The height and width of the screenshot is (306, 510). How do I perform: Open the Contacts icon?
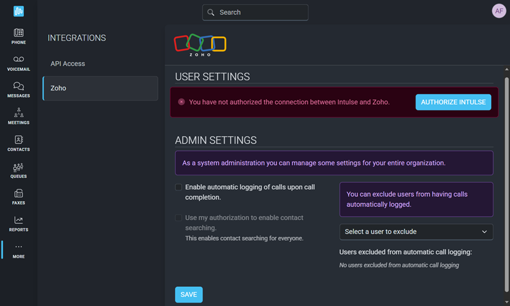pyautogui.click(x=19, y=140)
